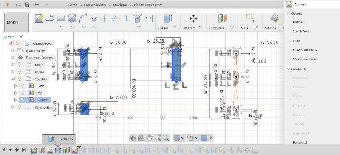Click the Sketch Dimension tool icon
This screenshot has height=155, width=340.
click(x=149, y=18)
